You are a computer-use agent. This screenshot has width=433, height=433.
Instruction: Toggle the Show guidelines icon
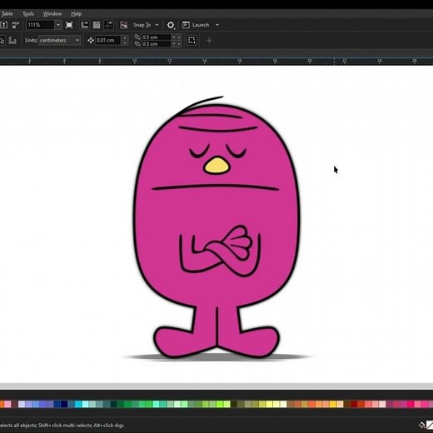tap(108, 25)
